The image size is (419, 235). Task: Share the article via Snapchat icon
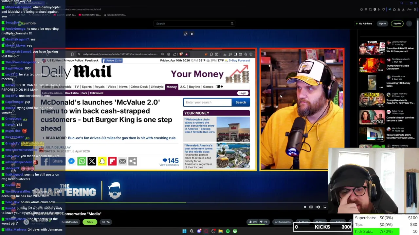(x=102, y=161)
